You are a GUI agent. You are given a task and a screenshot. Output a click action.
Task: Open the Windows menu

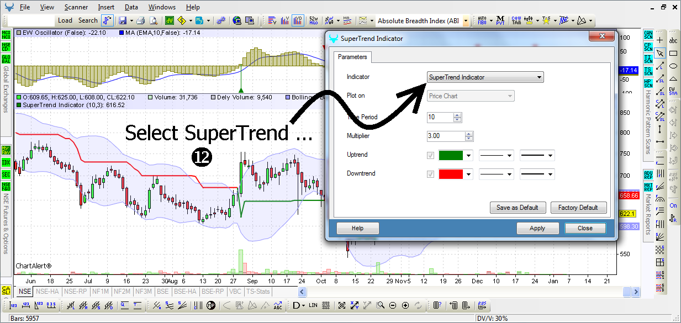(162, 7)
